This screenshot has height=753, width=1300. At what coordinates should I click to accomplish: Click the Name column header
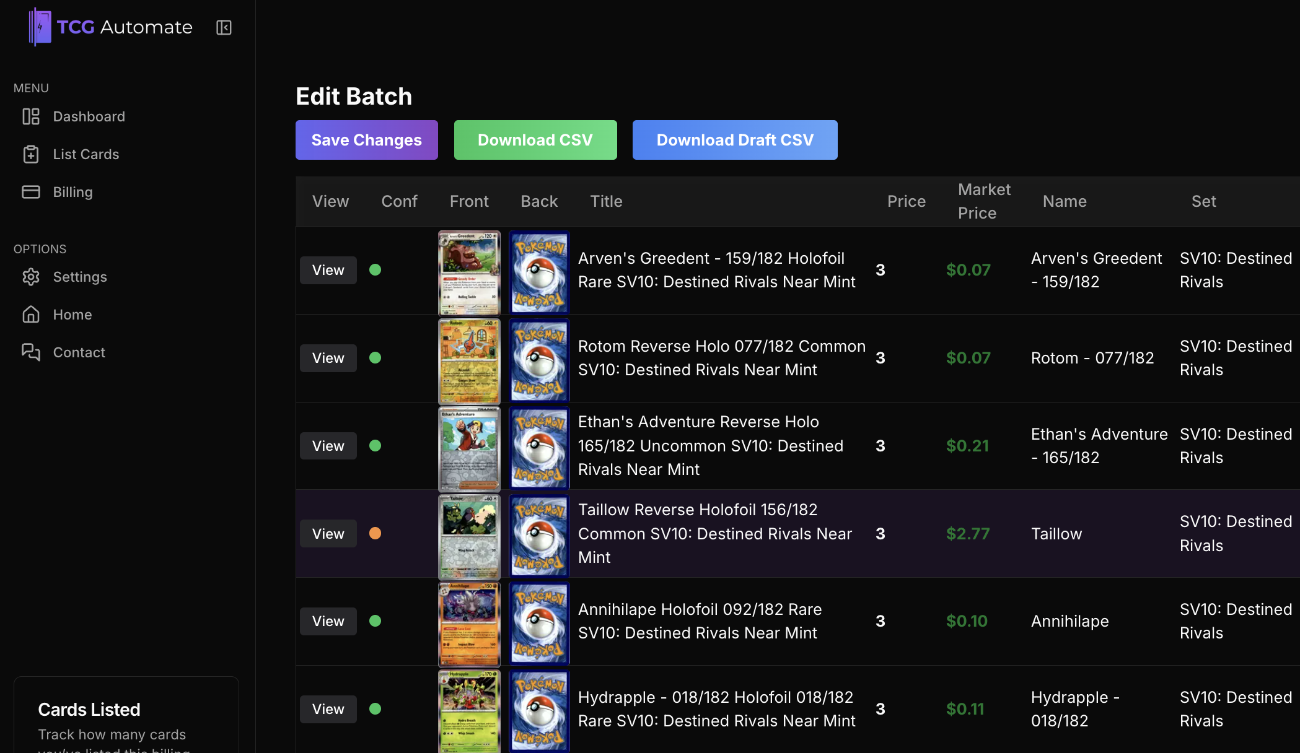click(x=1065, y=201)
